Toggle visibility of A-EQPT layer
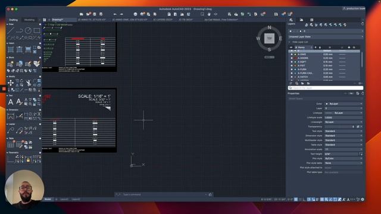The height and width of the screenshot is (214, 381). pyautogui.click(x=292, y=62)
